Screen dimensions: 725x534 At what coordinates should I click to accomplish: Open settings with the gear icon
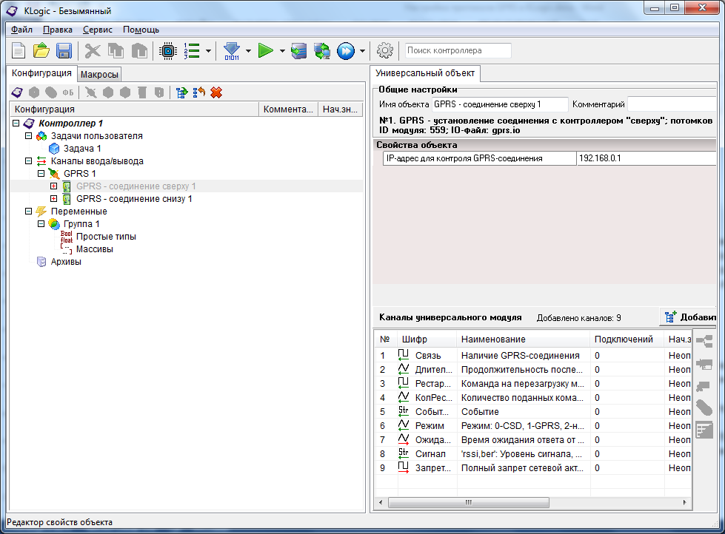tap(384, 51)
